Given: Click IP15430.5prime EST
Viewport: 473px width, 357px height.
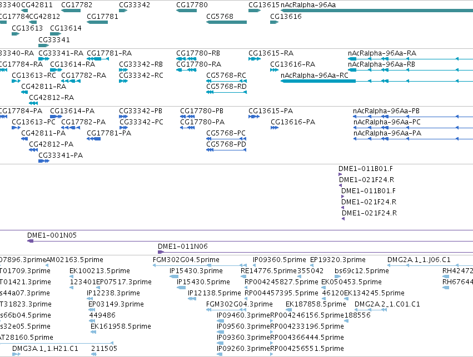Looking at the screenshot, I should 203,282.
